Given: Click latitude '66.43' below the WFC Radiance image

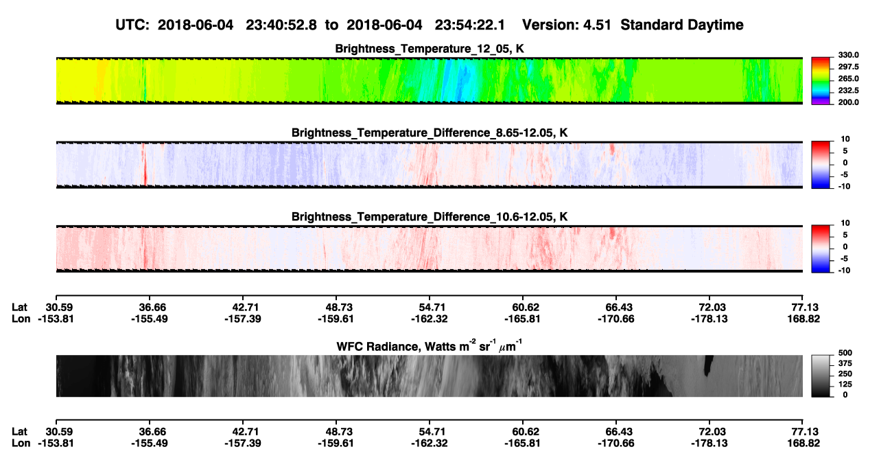Looking at the screenshot, I should pos(618,432).
